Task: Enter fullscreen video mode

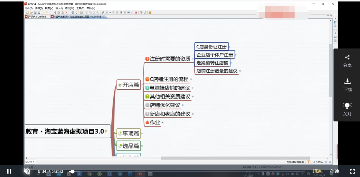Action: [352, 171]
